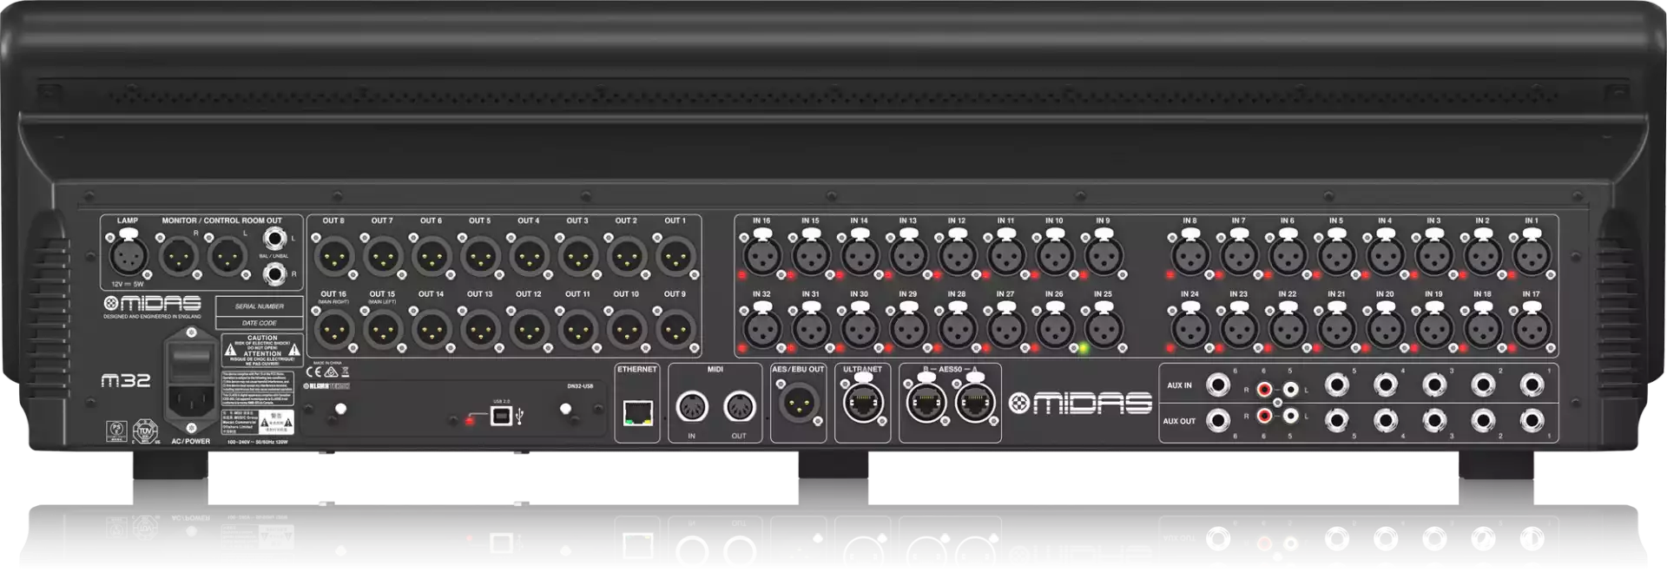Viewport: 1667px width, 572px height.
Task: Click the ULTRANET etherCON port
Action: pyautogui.click(x=862, y=404)
